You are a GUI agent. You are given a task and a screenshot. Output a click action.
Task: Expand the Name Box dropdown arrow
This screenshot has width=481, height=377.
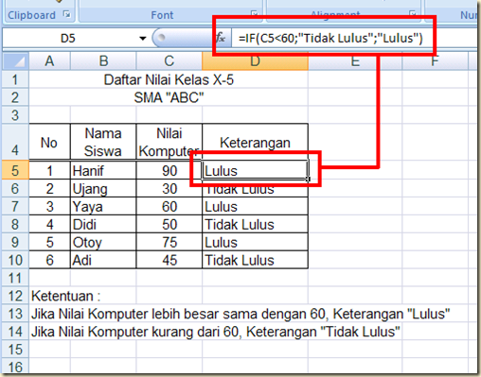click(143, 39)
